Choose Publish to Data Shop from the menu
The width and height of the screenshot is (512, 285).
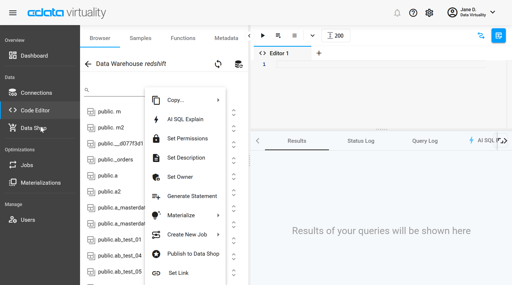(193, 254)
